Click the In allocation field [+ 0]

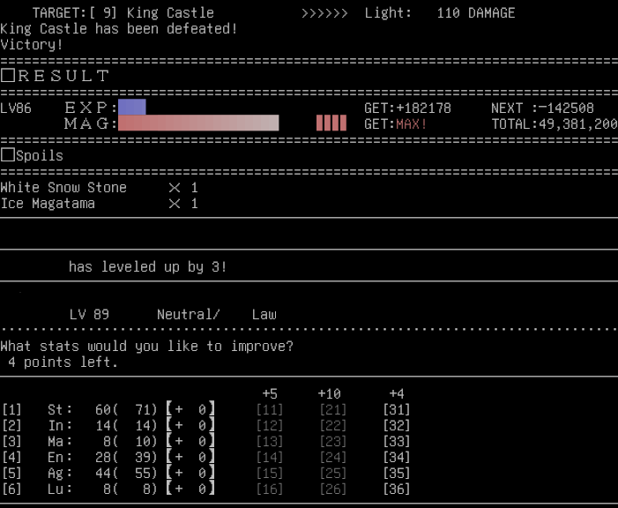click(190, 425)
